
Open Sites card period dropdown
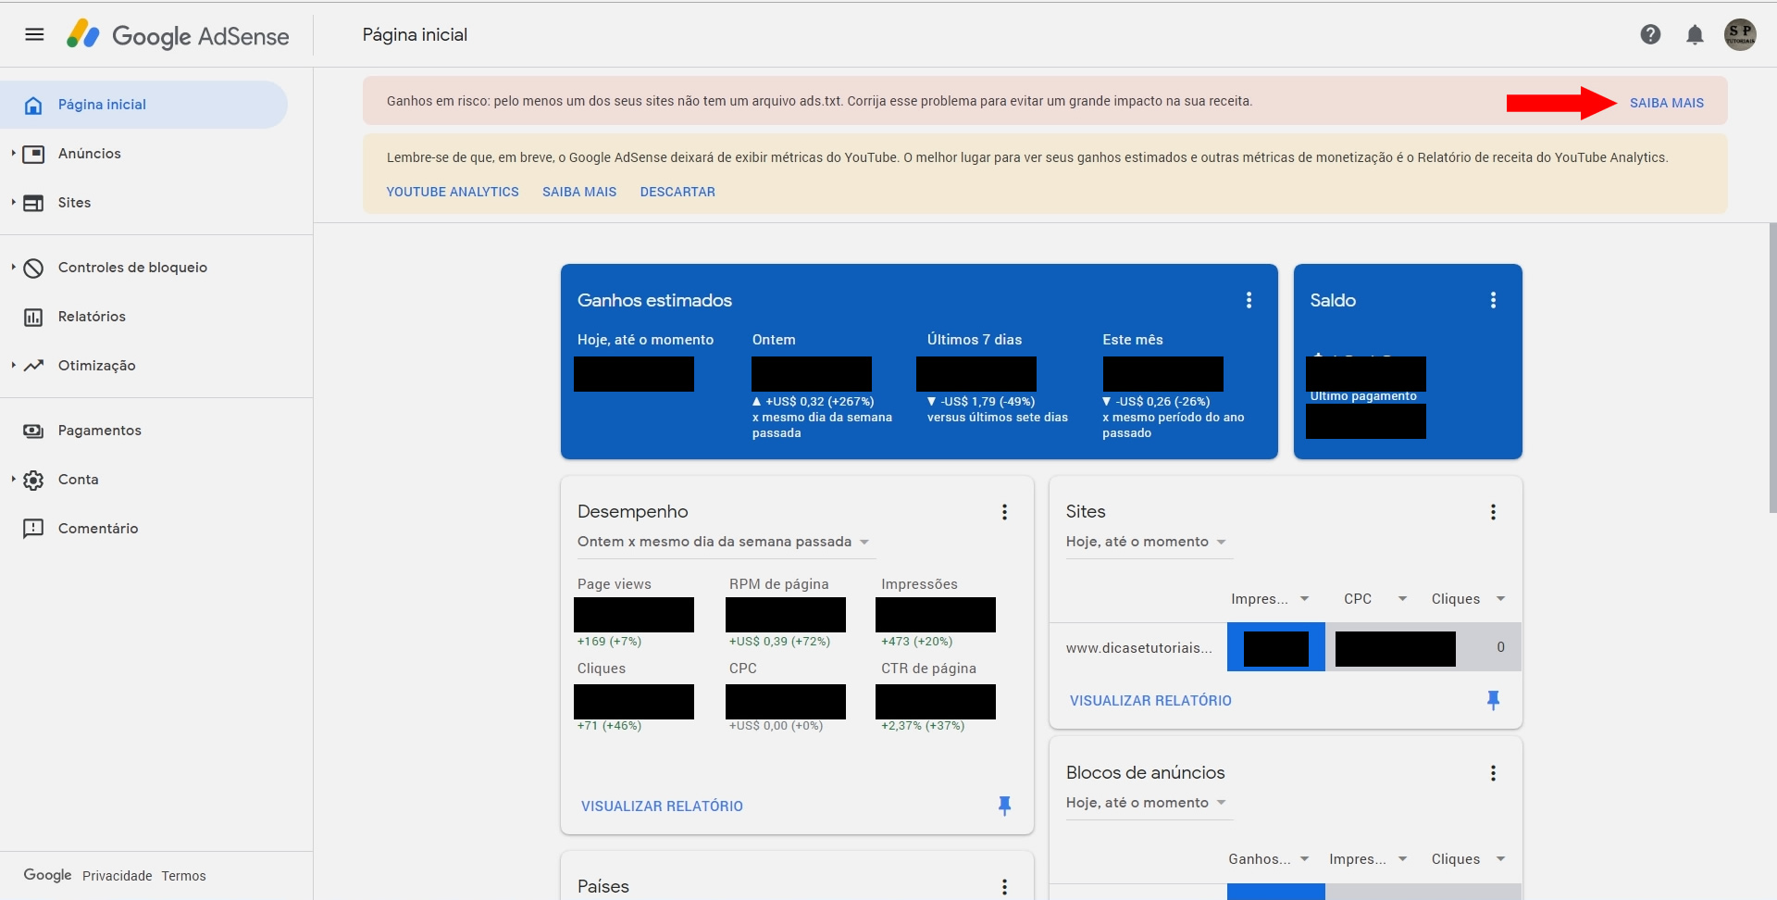[1148, 542]
